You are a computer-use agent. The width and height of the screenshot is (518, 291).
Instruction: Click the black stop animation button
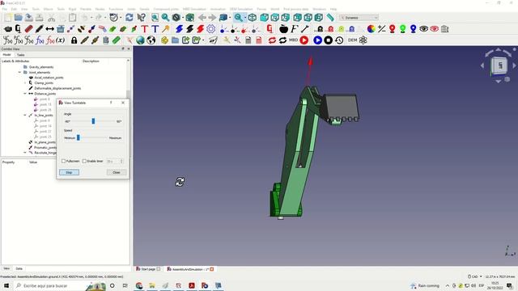click(x=328, y=40)
